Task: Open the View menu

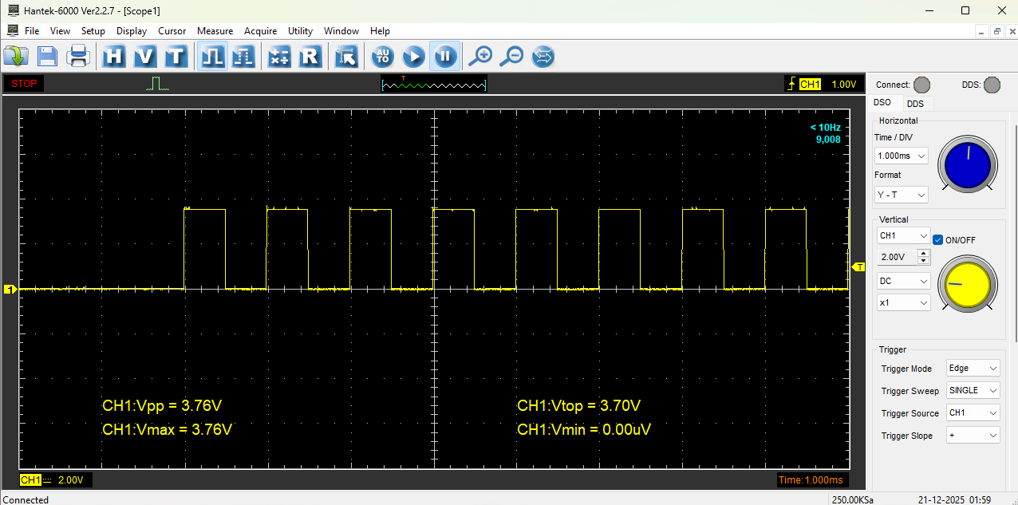Action: [x=60, y=31]
